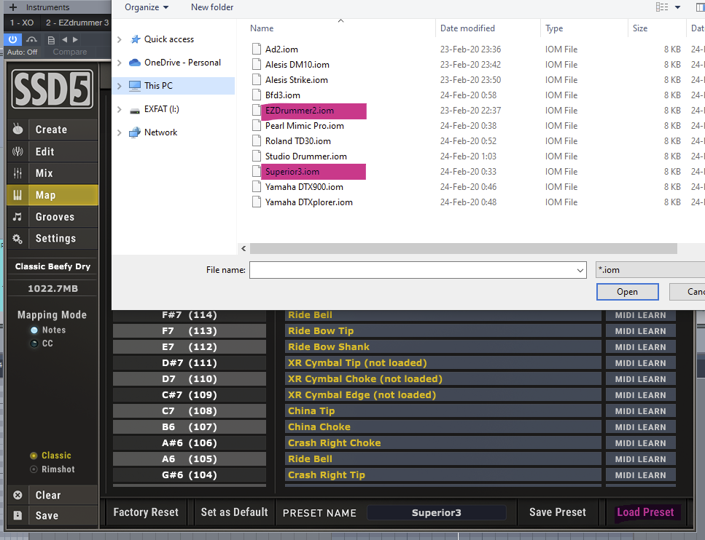Switch to the 1 - XO instrument tab
This screenshot has height=540, width=705.
point(22,23)
